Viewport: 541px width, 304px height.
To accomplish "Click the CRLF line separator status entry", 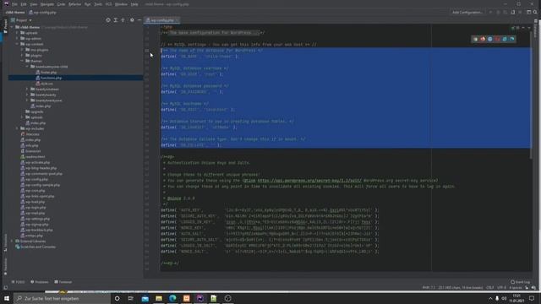I will point(490,287).
